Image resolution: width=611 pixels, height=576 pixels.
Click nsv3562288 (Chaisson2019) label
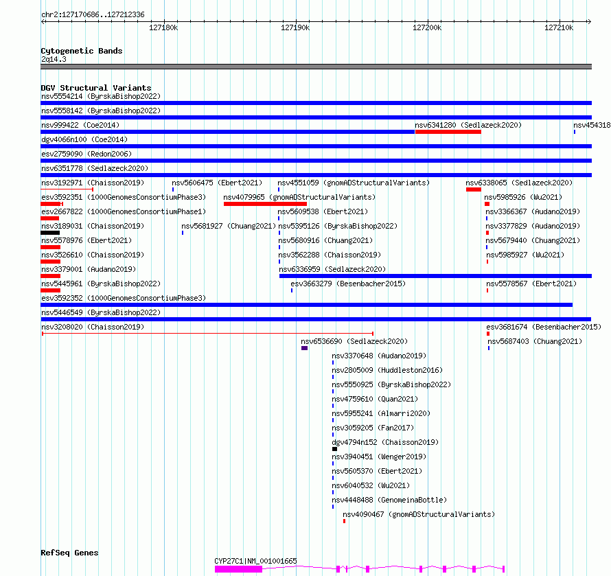330,255
